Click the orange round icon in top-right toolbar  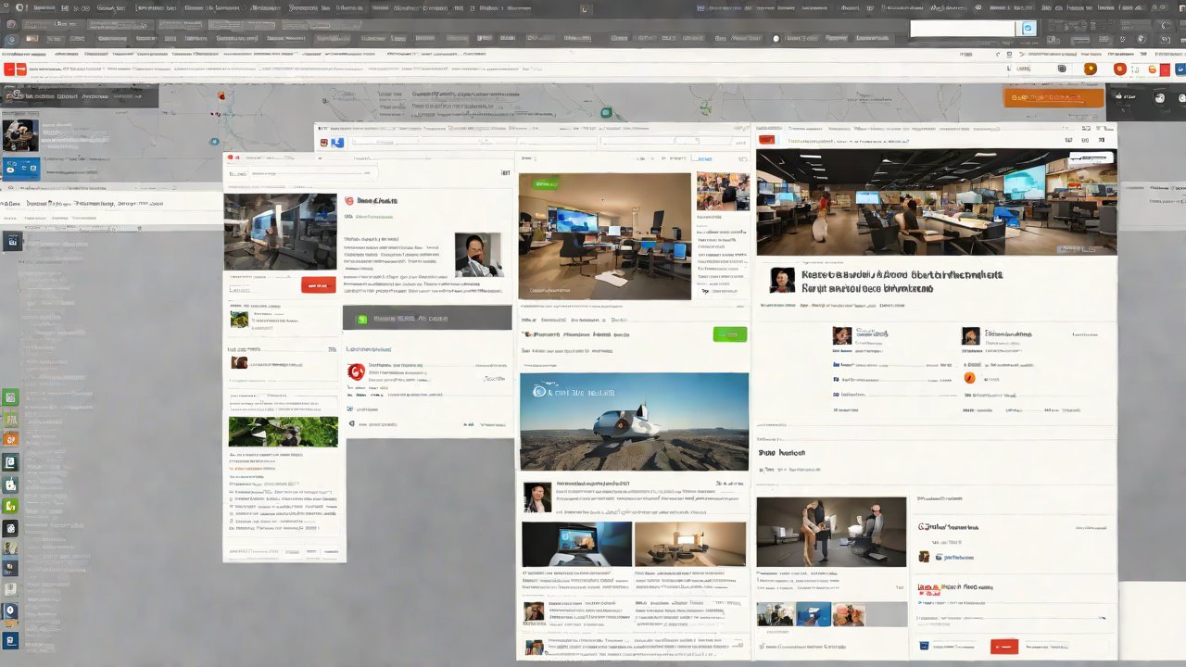tap(1091, 69)
